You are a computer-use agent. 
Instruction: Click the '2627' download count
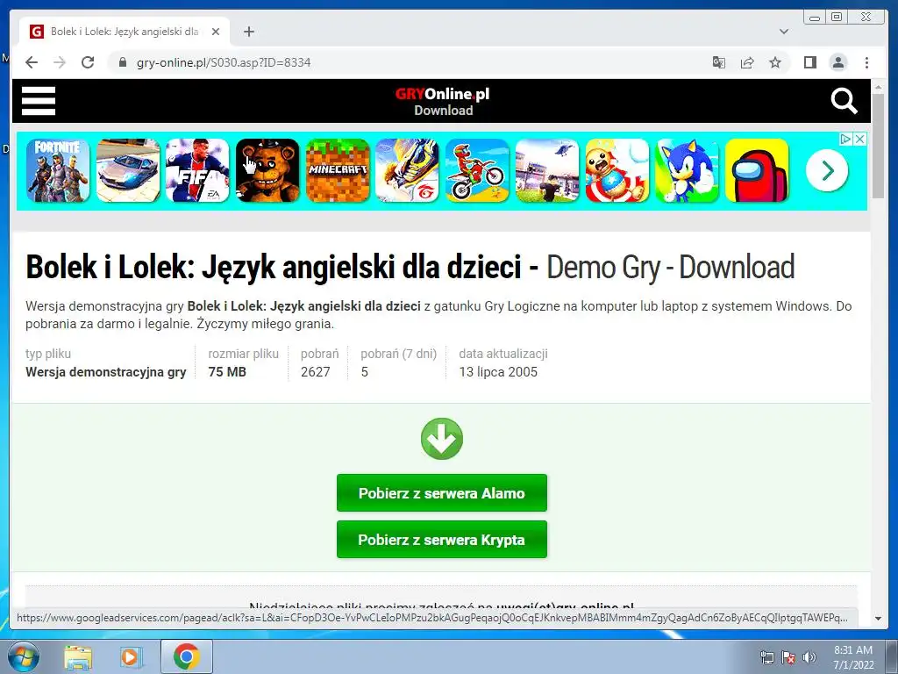point(316,372)
